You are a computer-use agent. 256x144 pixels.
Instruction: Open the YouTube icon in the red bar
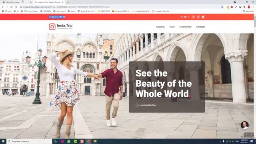coord(203,17)
